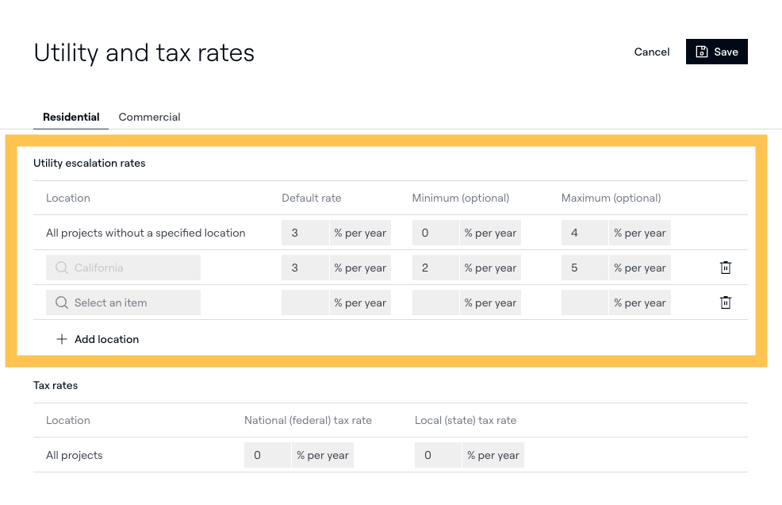Click California's minimum rate field

click(435, 268)
